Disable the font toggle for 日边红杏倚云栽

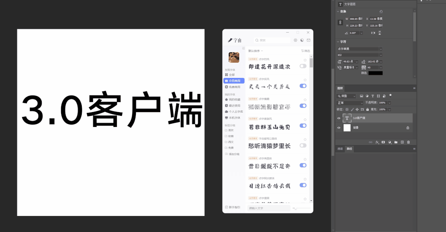click(303, 185)
